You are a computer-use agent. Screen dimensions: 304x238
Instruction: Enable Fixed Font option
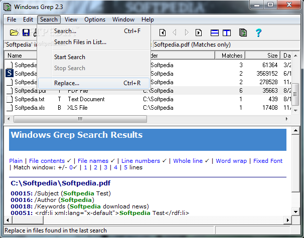[268, 161]
